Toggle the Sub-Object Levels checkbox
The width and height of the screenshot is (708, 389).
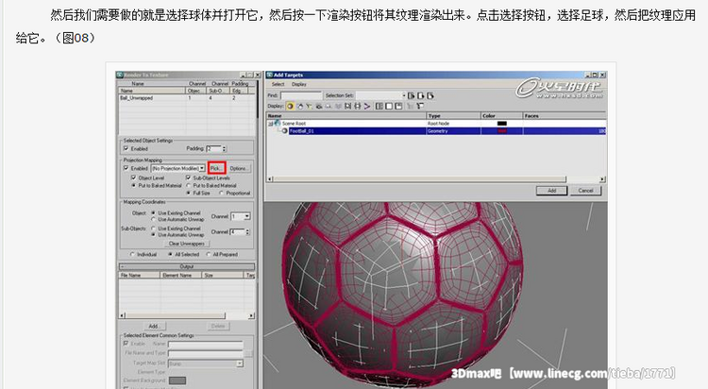188,178
